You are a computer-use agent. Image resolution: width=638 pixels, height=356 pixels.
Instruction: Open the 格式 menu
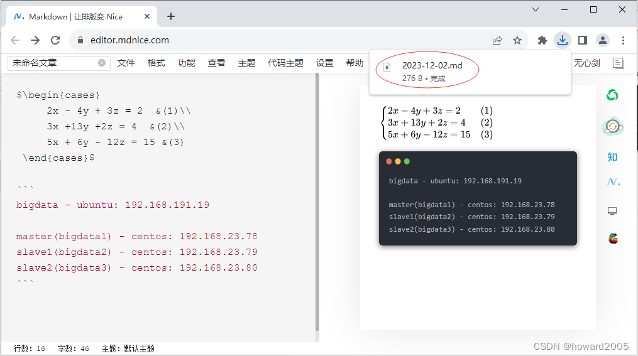(x=156, y=63)
